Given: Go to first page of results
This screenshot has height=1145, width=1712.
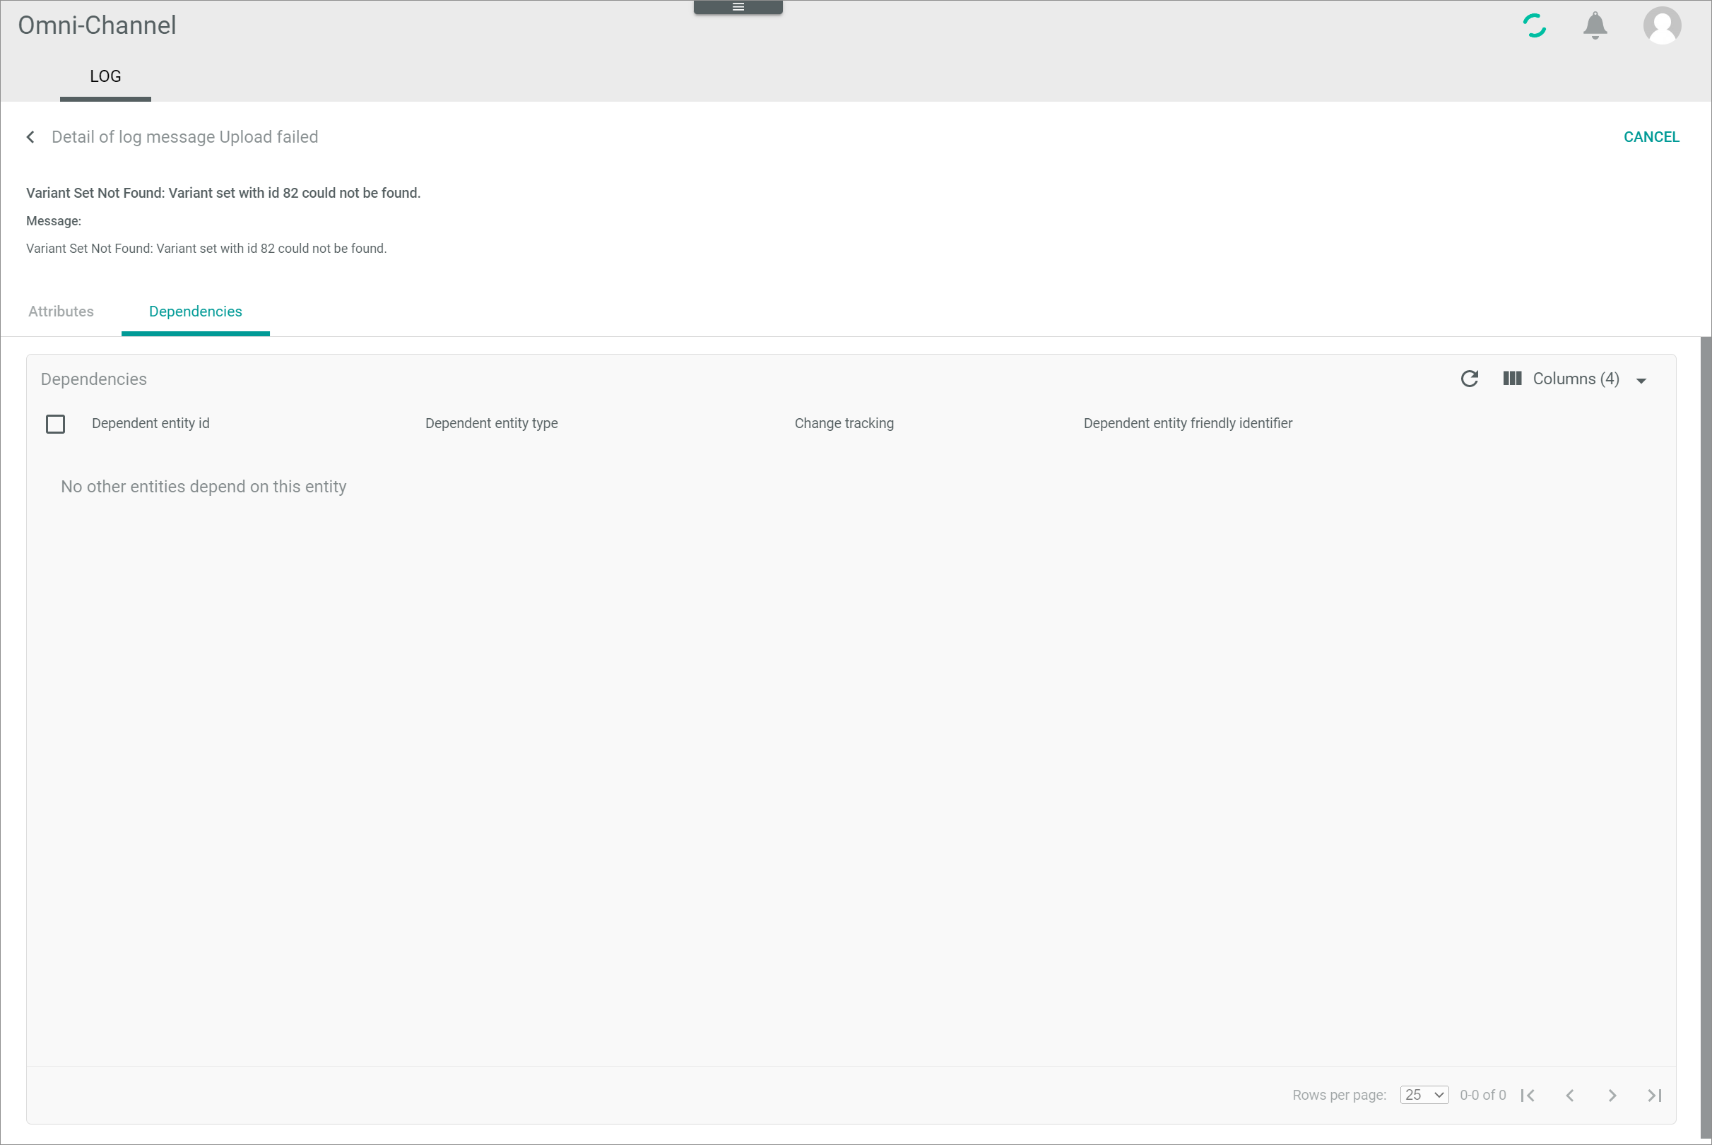Looking at the screenshot, I should 1528,1096.
